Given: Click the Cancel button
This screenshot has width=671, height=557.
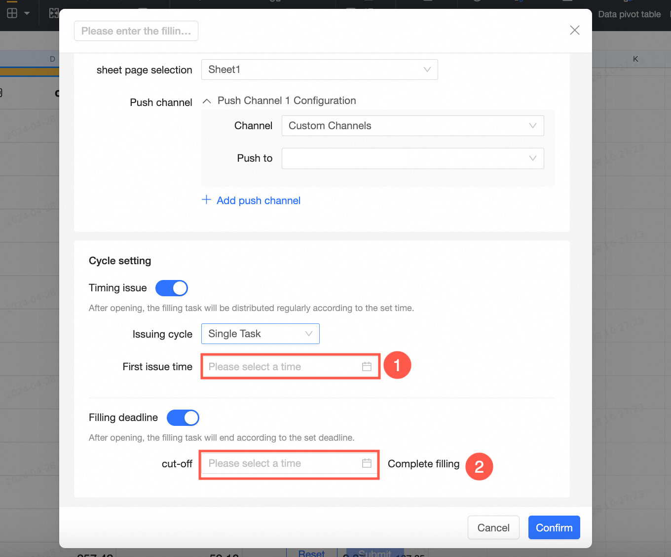Looking at the screenshot, I should pos(493,527).
